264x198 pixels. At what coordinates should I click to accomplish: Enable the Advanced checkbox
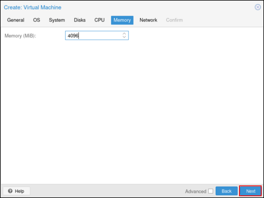point(211,191)
